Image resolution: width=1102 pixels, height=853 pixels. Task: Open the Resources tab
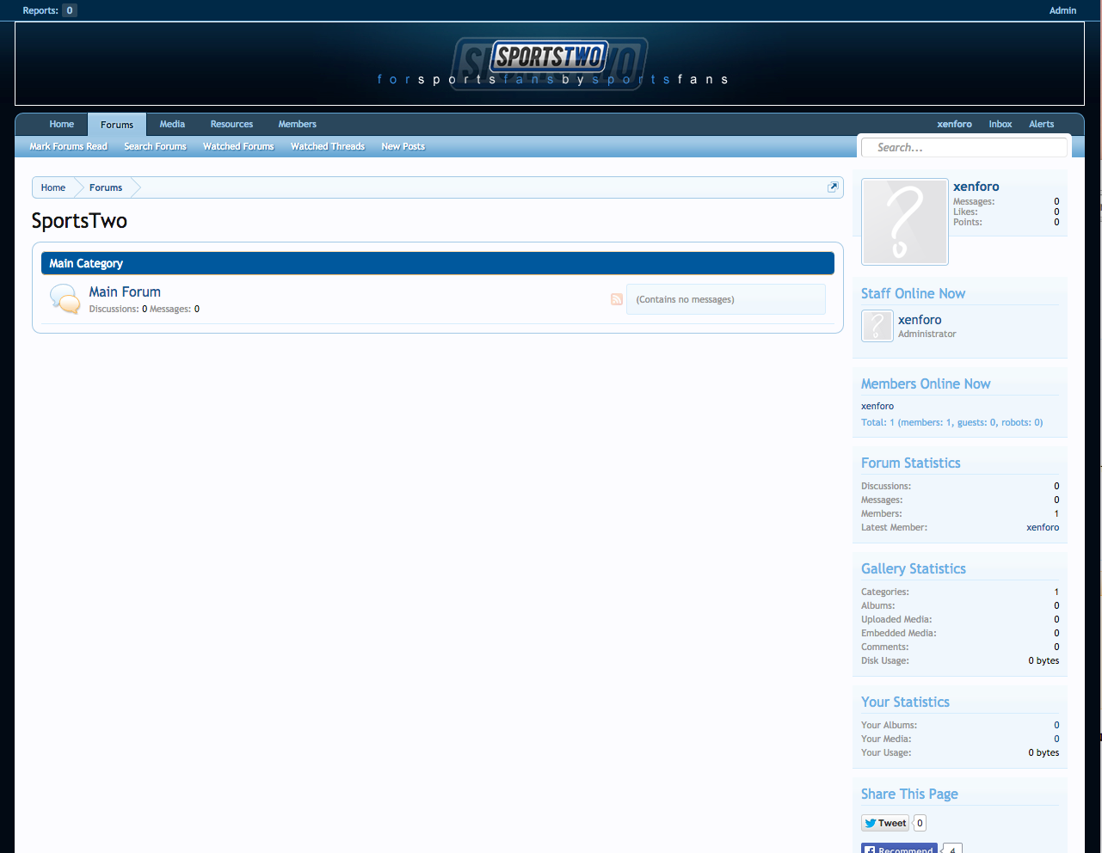[x=231, y=125]
